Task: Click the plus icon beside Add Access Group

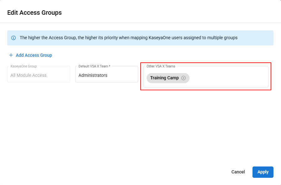Action: click(11, 55)
